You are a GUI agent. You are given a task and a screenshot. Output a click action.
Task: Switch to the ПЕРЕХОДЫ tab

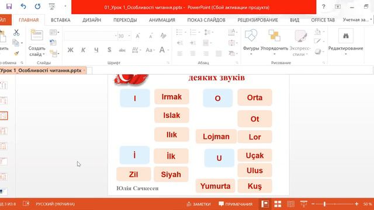(x=125, y=20)
